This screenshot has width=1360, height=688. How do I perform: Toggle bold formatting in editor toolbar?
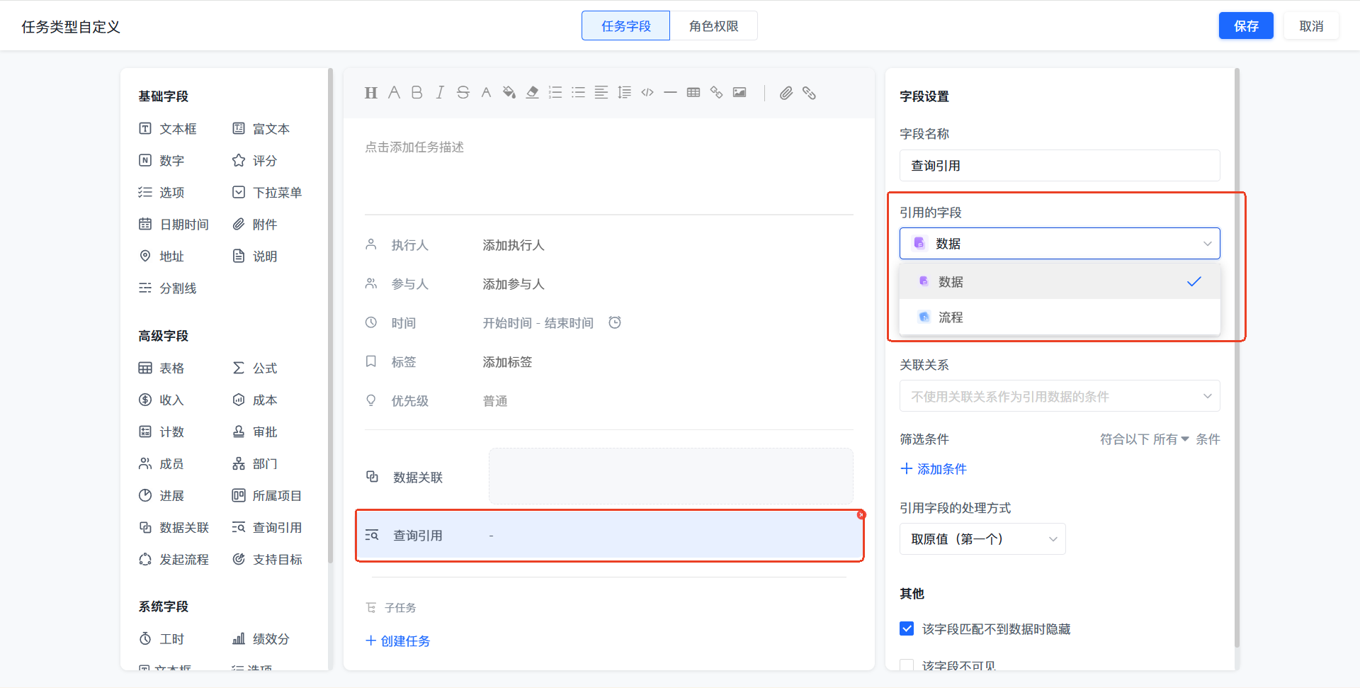click(416, 93)
